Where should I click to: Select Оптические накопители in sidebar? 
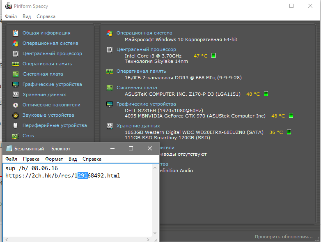(51, 105)
